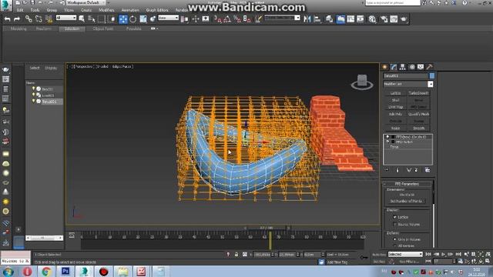Image resolution: width=493 pixels, height=277 pixels.
Task: Toggle the Percent Snap icon
Action: pos(237,19)
